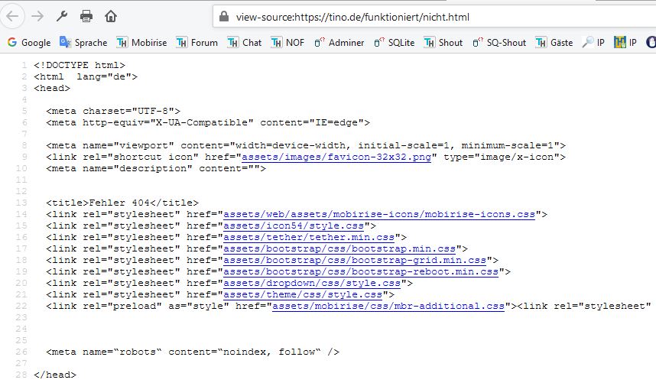Follow the bootstrap-reboot.min.css link
This screenshot has height=383, width=656.
[361, 272]
